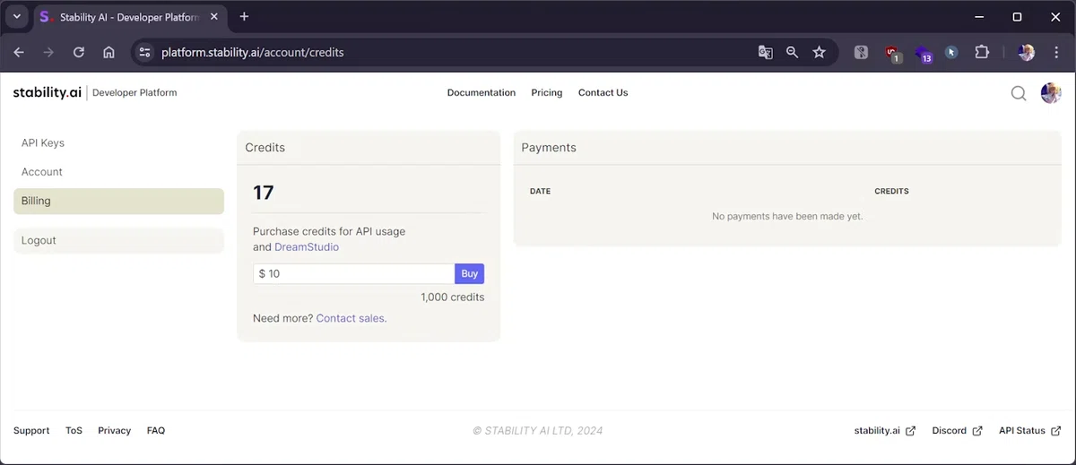This screenshot has width=1076, height=465.
Task: Select the Stability AI Developer Platform tab
Action: (x=131, y=17)
